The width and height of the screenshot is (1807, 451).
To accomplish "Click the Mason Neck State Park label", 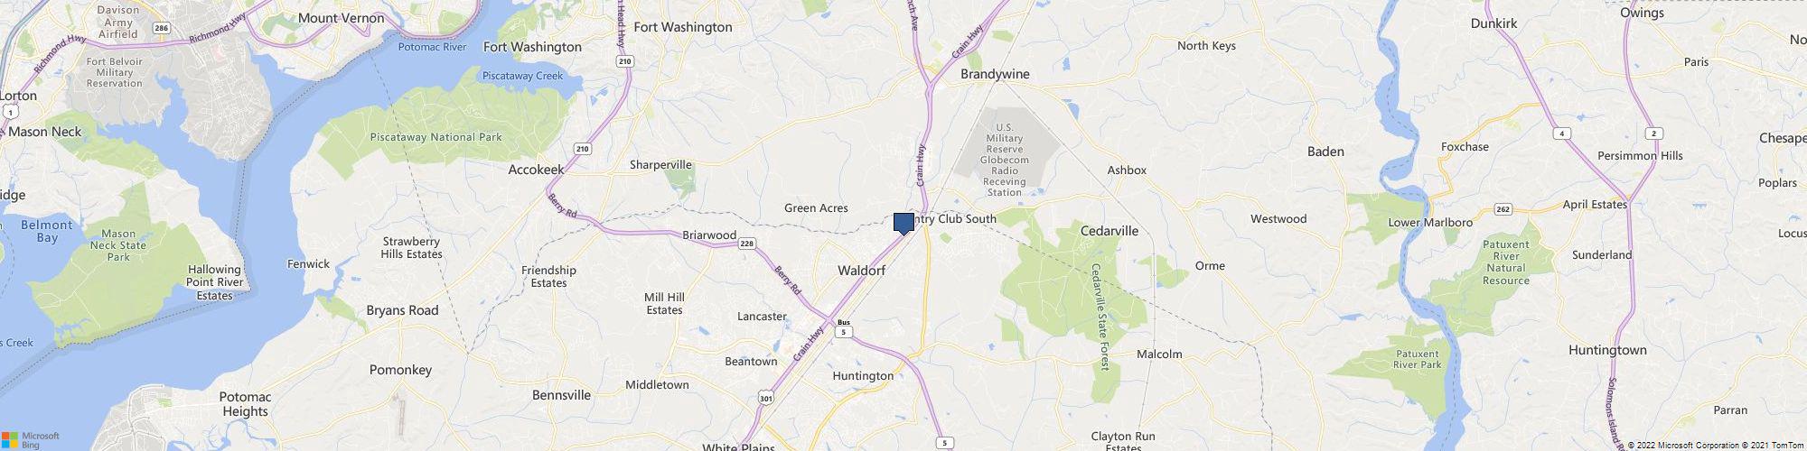I will pos(118,244).
